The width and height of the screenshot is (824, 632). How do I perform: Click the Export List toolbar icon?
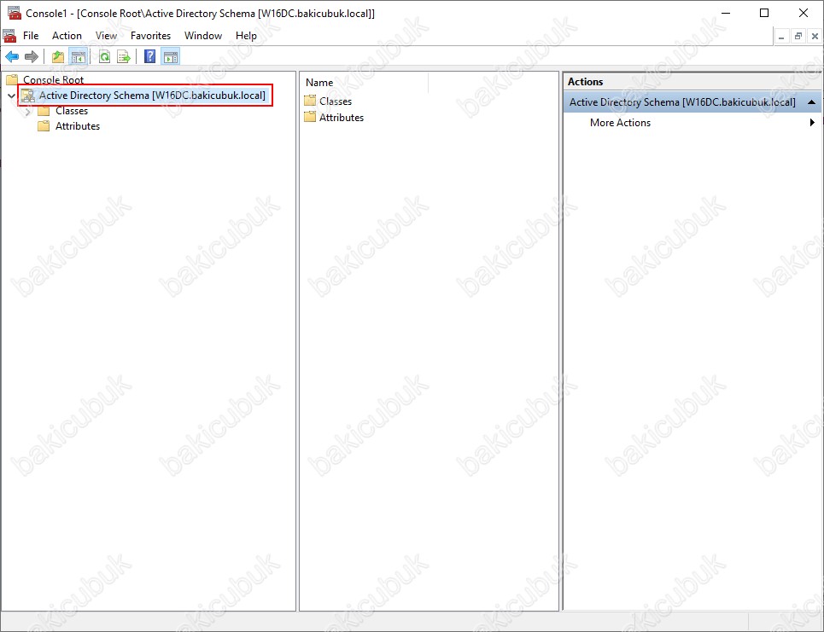tap(124, 57)
